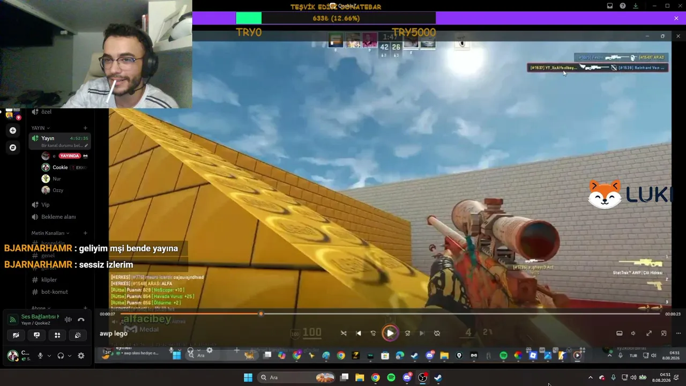
Task: Start a Discord activity
Action: click(x=57, y=335)
